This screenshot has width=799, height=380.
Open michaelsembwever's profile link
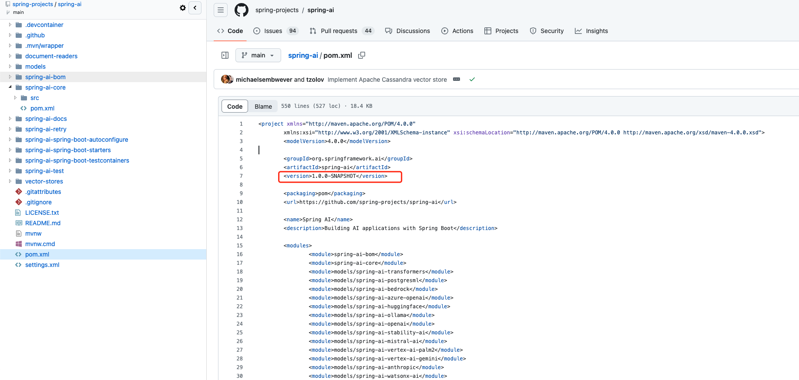[264, 80]
